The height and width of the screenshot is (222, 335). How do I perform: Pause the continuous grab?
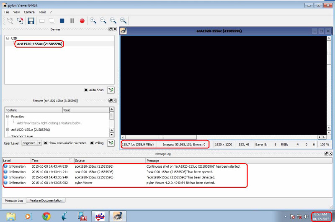click(72, 20)
